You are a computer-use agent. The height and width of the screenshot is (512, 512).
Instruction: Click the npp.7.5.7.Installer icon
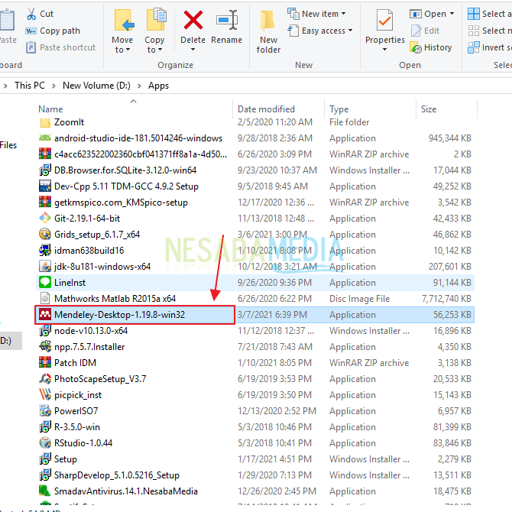[x=45, y=347]
